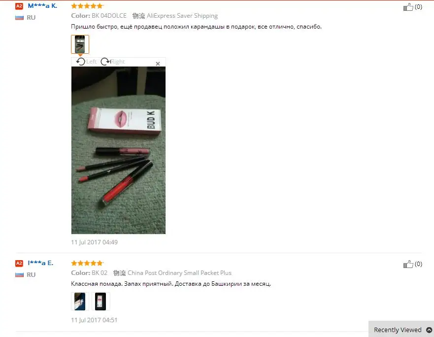Click the thumbs-up icon on M***a K.'s review
The width and height of the screenshot is (434, 337).
(408, 7)
